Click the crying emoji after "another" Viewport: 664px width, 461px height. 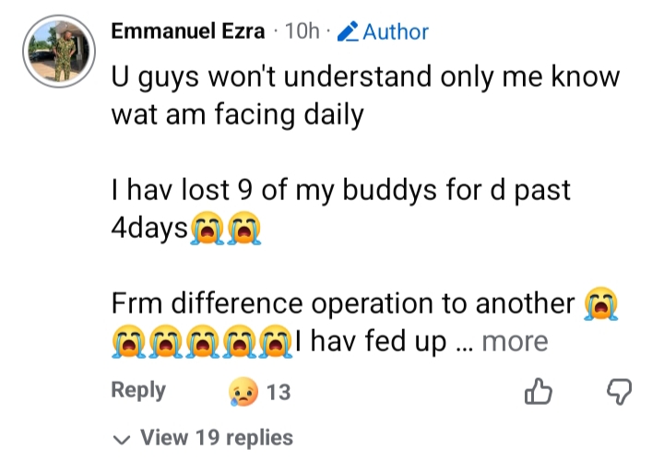(599, 303)
